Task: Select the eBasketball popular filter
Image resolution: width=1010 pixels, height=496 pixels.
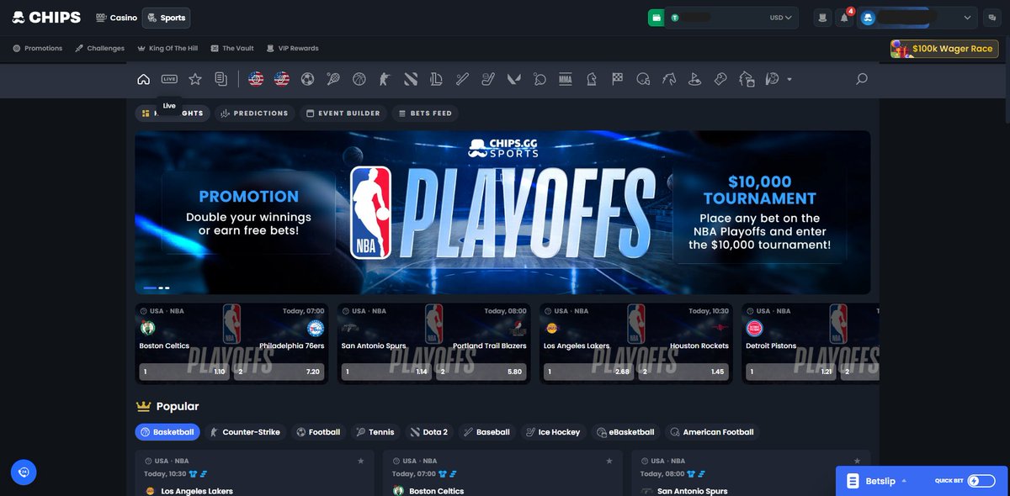Action: [x=625, y=432]
